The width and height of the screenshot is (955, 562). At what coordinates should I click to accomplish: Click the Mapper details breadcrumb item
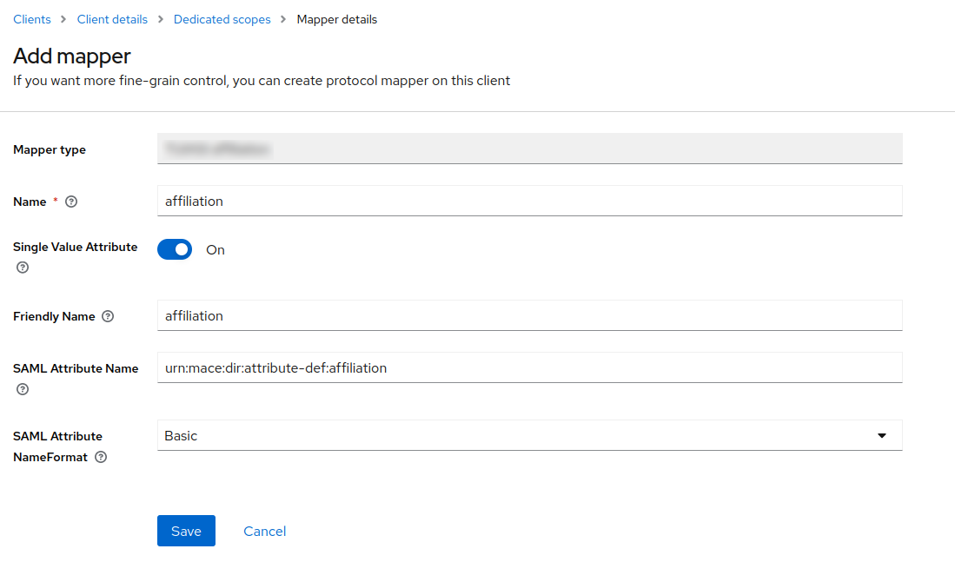pos(337,19)
